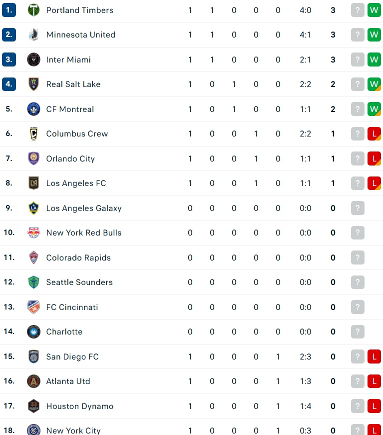The image size is (383, 435).
Task: Click the Real Salt Lake shield logo
Action: pos(33,84)
